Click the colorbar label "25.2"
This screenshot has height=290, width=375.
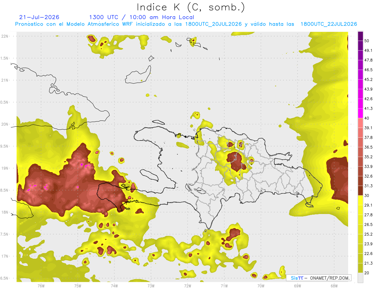click(368, 234)
